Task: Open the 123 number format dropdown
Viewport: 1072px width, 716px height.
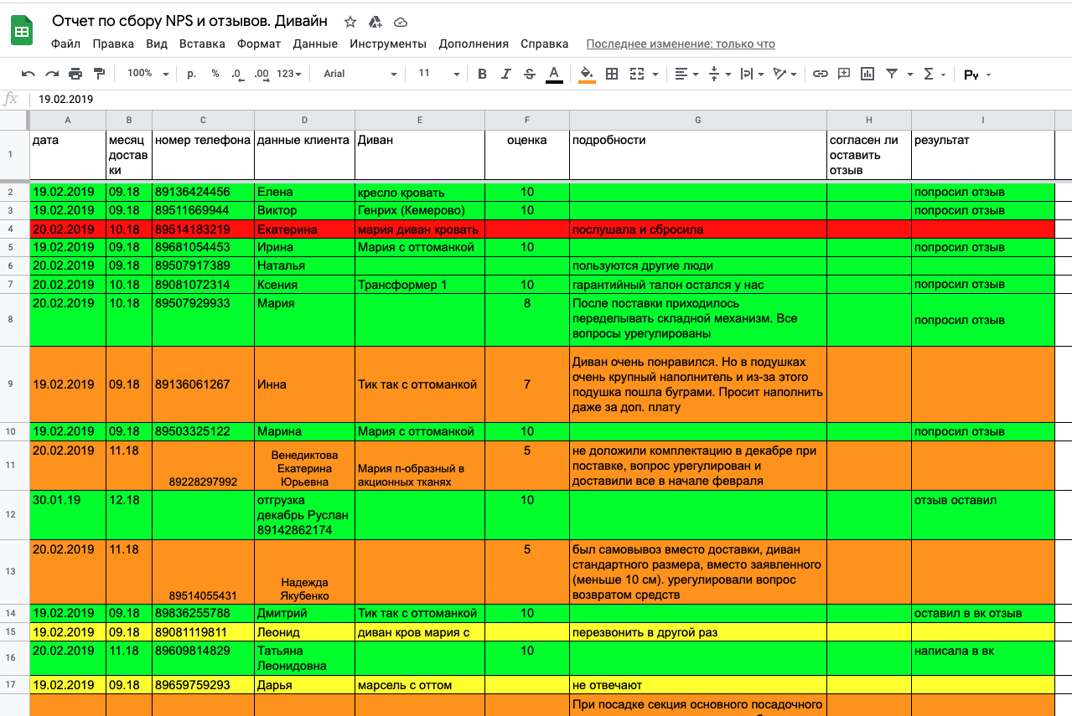Action: tap(288, 74)
